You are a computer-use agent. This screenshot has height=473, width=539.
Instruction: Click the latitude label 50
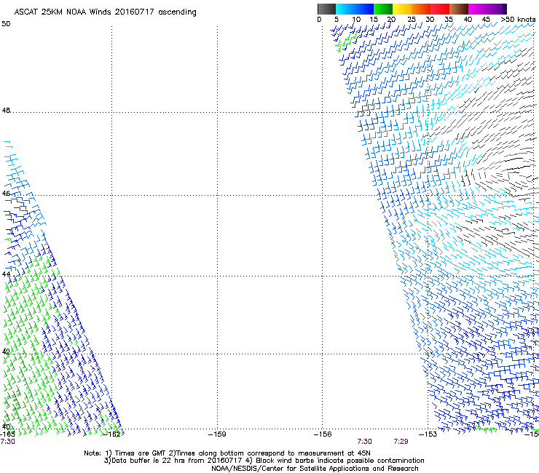click(6, 24)
